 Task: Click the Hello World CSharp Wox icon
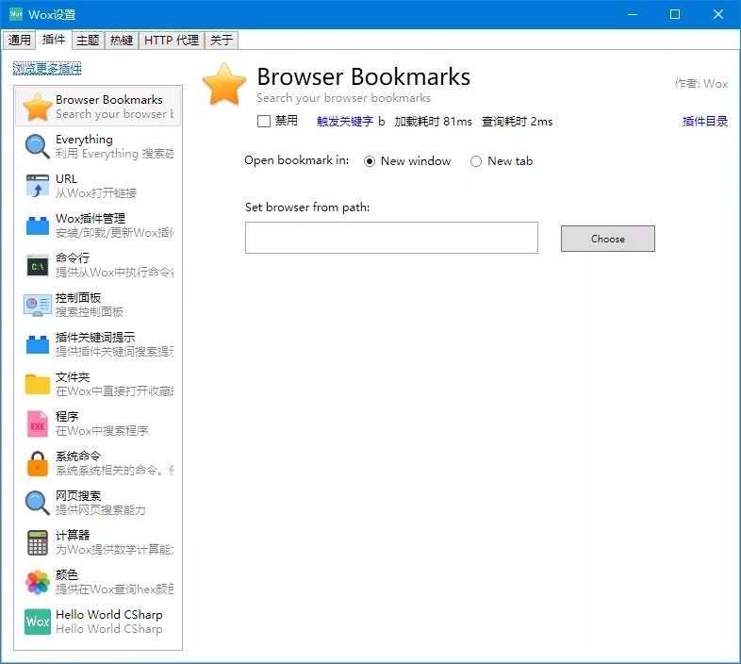(x=38, y=621)
